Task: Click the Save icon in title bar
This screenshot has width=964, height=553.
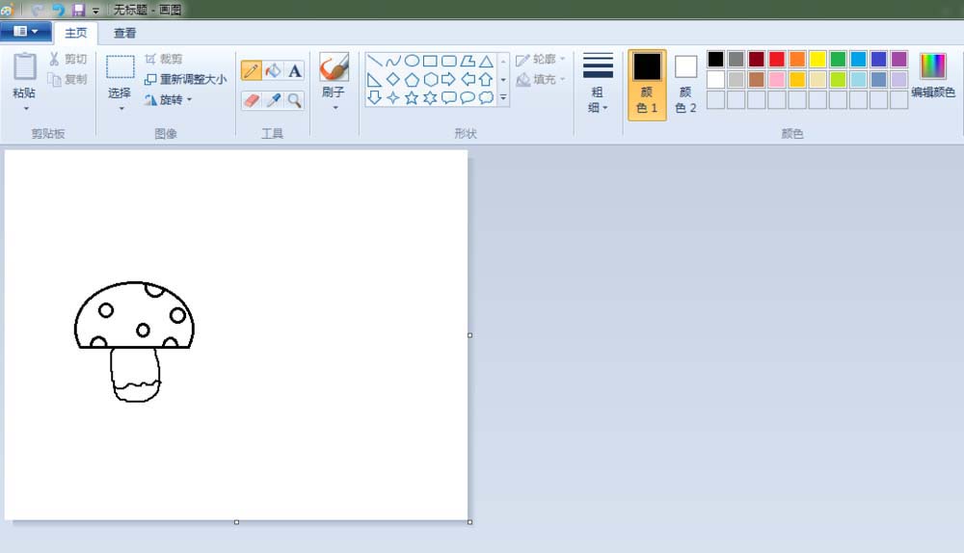Action: tap(79, 10)
